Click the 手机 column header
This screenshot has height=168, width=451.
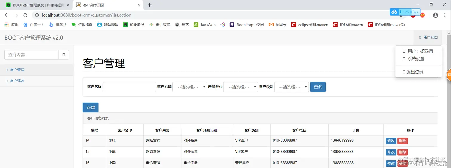356,130
